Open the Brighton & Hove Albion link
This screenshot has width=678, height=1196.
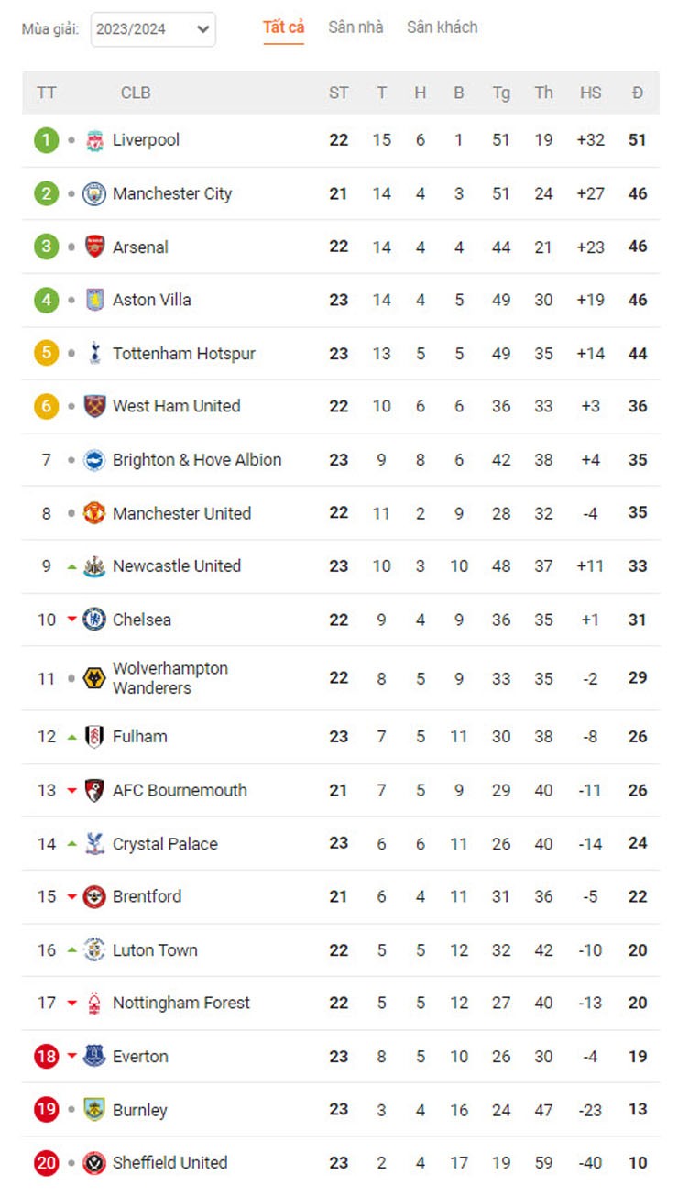click(x=196, y=460)
